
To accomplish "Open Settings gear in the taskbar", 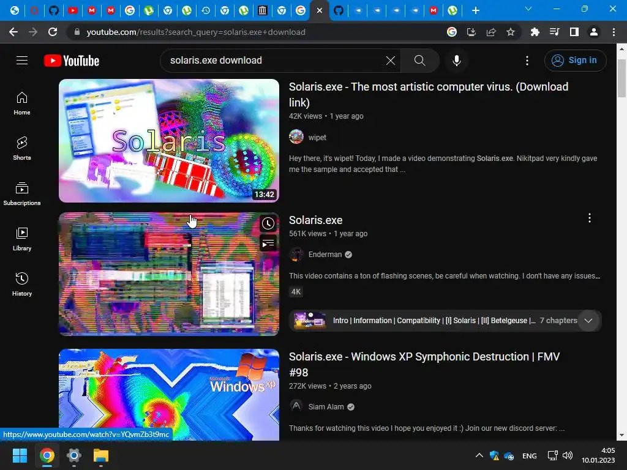I will pos(74,455).
